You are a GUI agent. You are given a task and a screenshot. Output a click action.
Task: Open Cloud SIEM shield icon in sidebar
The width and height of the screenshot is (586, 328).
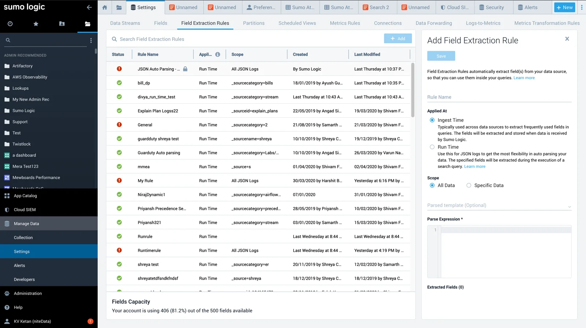(x=7, y=210)
